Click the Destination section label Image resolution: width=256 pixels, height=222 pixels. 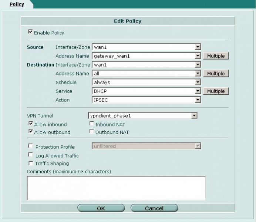(x=40, y=65)
